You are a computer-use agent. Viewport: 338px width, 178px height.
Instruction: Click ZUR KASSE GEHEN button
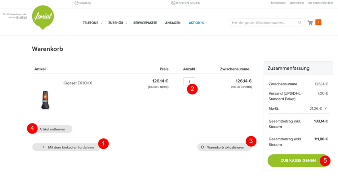pos(298,160)
